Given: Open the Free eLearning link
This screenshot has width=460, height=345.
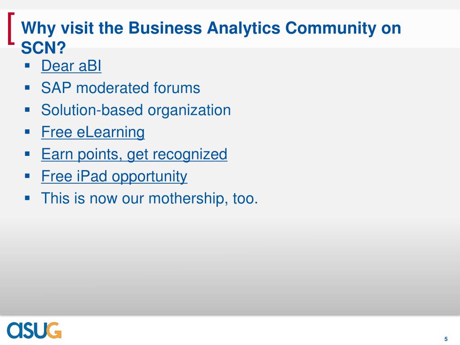Looking at the screenshot, I should [x=93, y=132].
